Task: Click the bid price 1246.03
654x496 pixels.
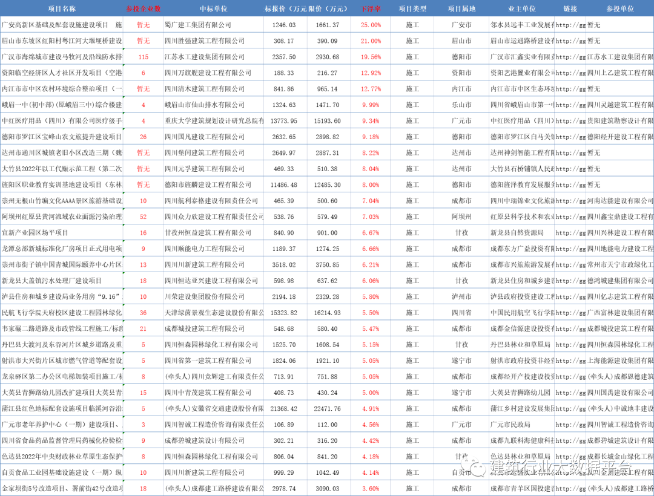Action: (284, 25)
